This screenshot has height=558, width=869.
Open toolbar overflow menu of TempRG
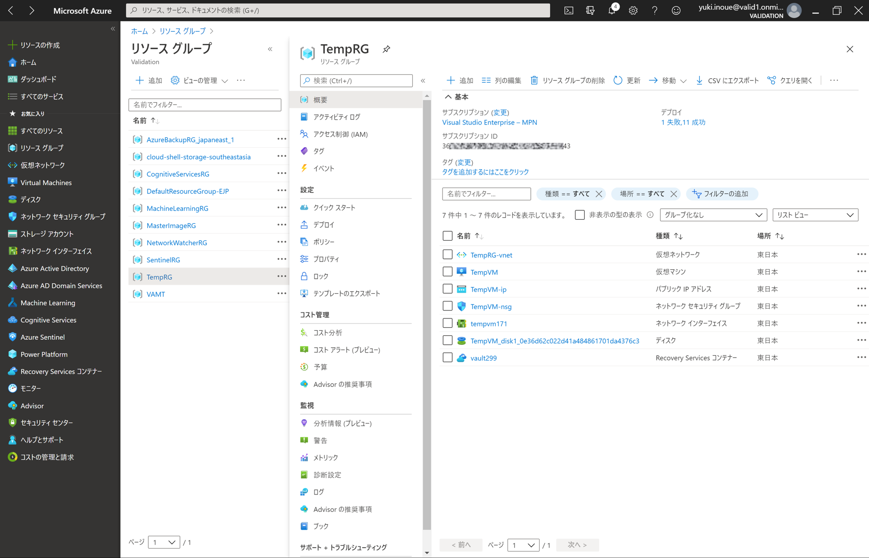tap(834, 80)
